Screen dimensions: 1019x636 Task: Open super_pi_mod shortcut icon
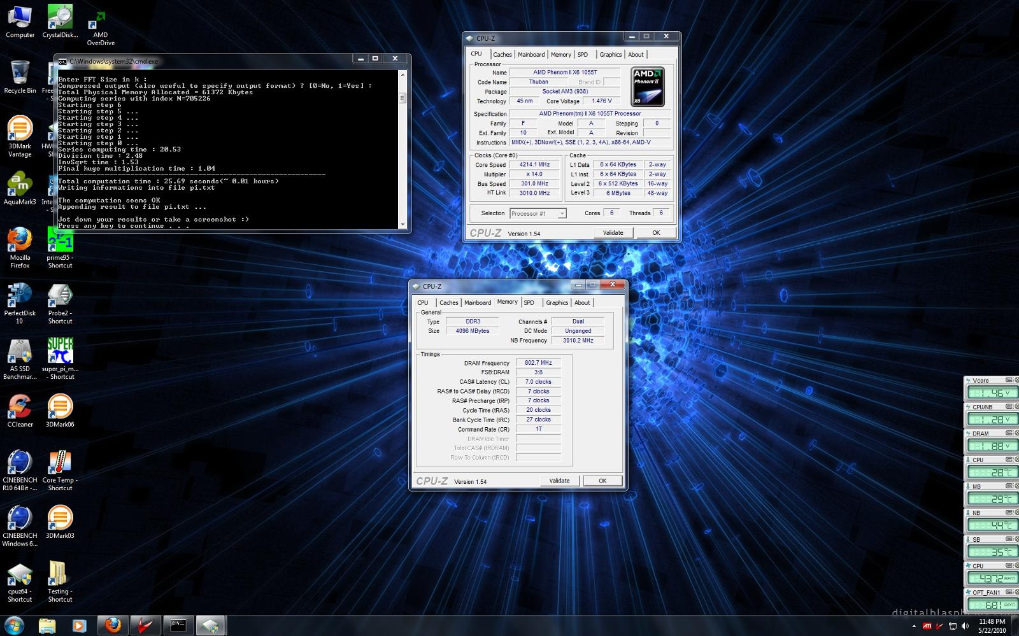(x=60, y=359)
